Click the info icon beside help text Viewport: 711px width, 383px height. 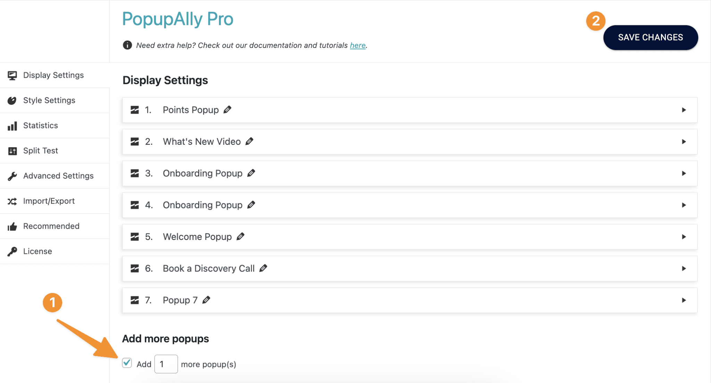pyautogui.click(x=127, y=45)
